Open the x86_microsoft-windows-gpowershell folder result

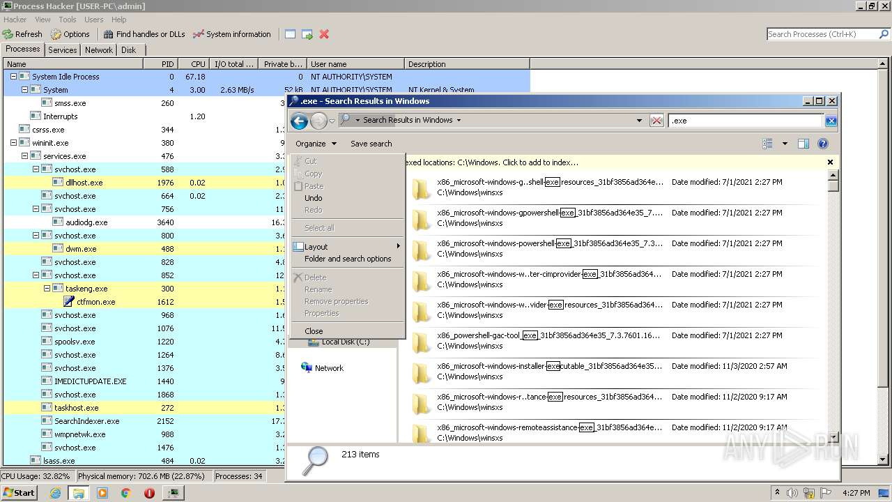click(x=613, y=219)
